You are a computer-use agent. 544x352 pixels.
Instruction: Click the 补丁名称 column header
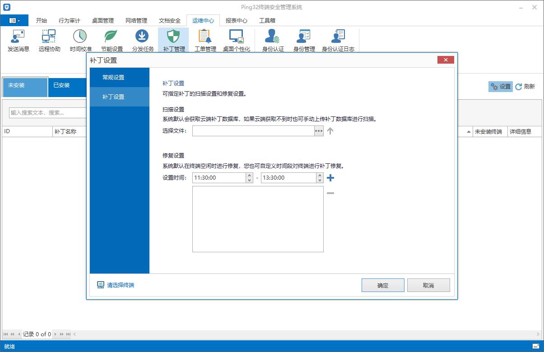point(70,132)
